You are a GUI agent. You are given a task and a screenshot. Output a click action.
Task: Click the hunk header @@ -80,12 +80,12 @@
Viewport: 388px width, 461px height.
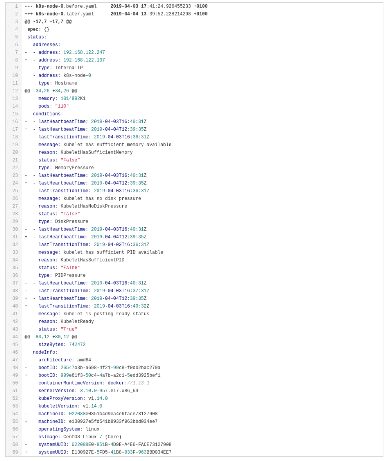51,337
